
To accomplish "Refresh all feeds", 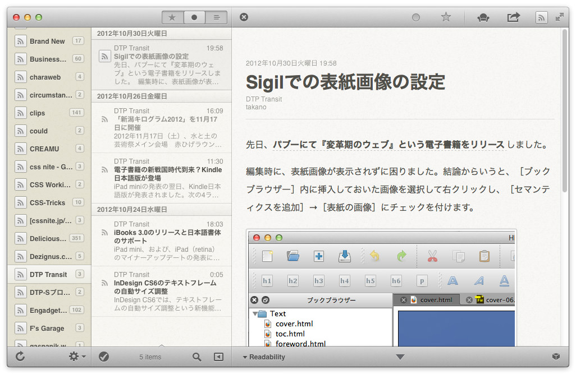I will click(20, 357).
